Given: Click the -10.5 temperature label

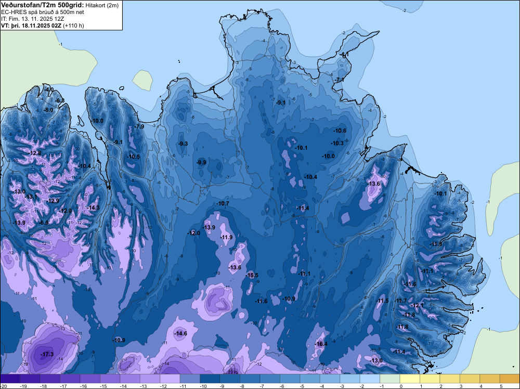Looking at the screenshot, I should click(x=133, y=157).
